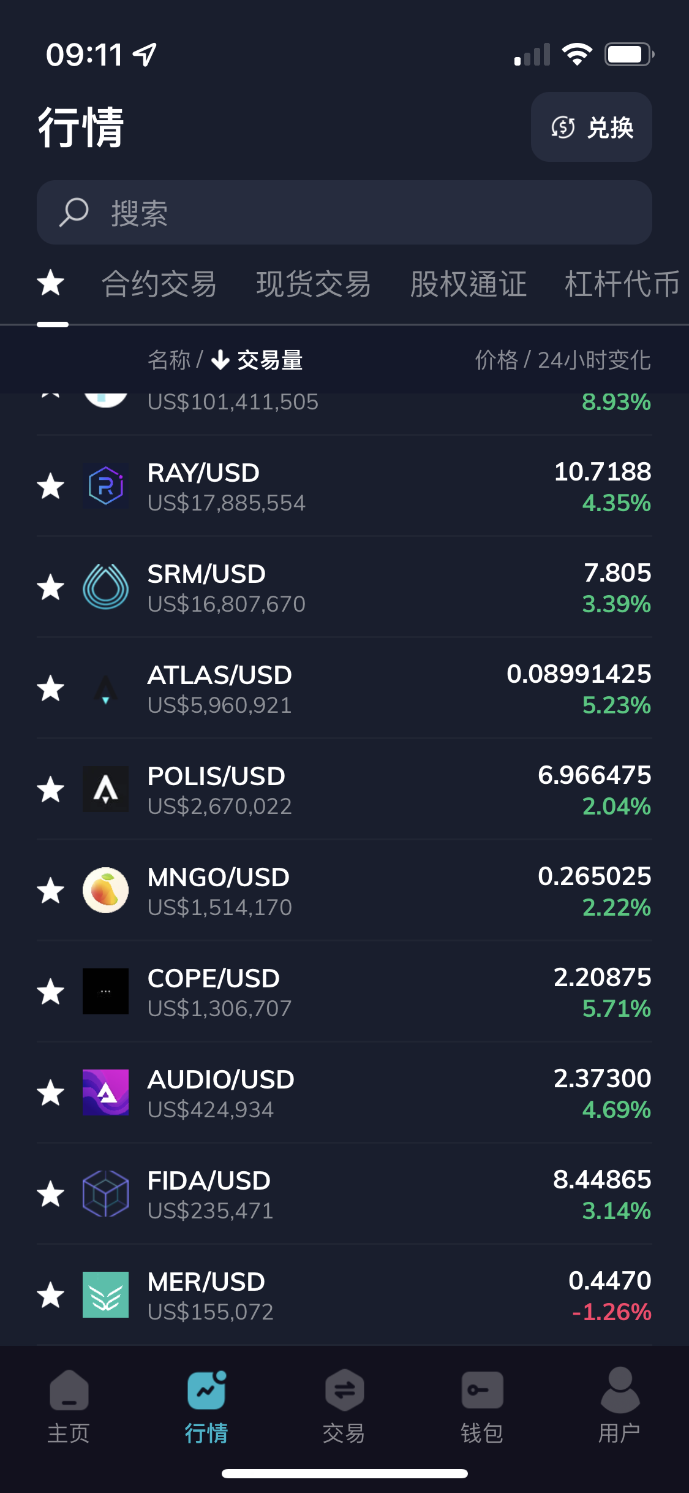
Task: Sort list by 名称 column
Action: [x=169, y=360]
